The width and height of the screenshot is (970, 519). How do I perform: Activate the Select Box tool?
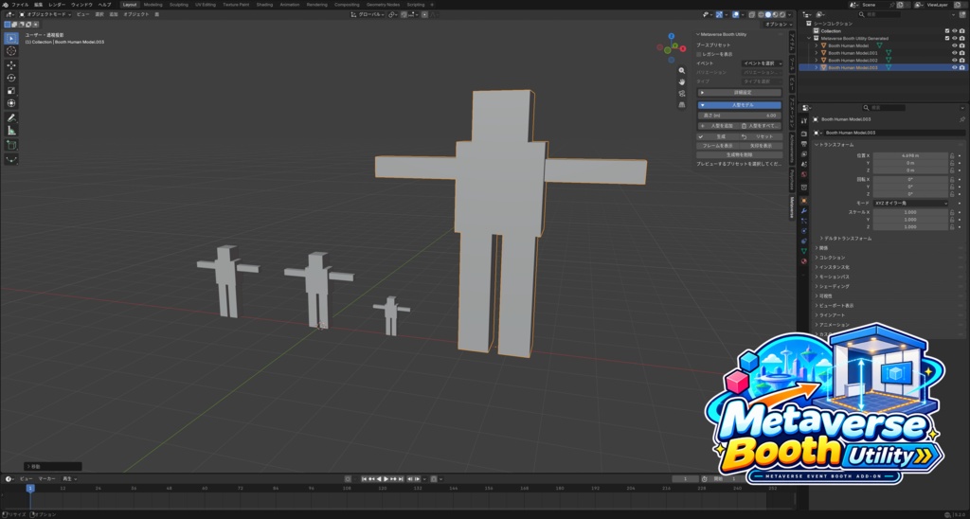click(11, 38)
